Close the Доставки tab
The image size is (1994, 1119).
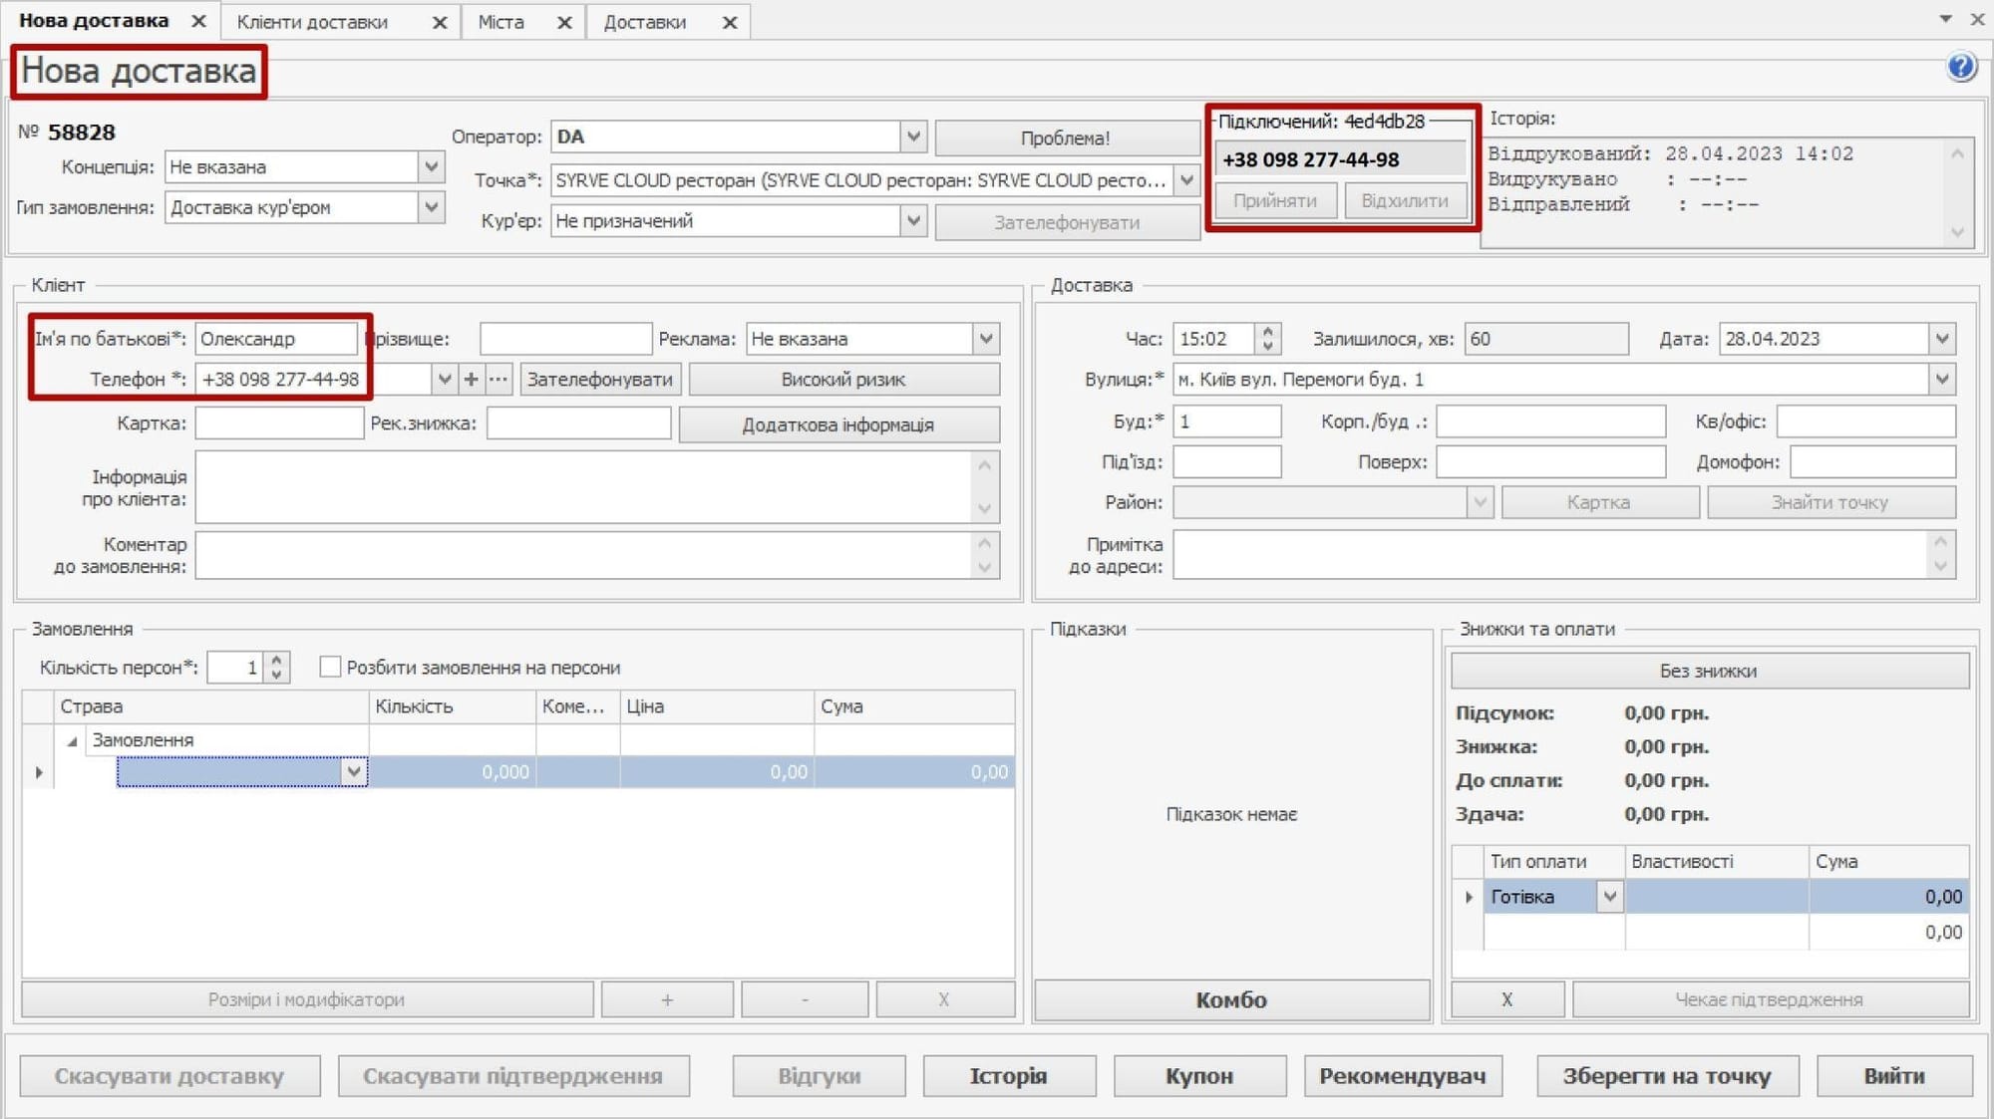pos(730,22)
